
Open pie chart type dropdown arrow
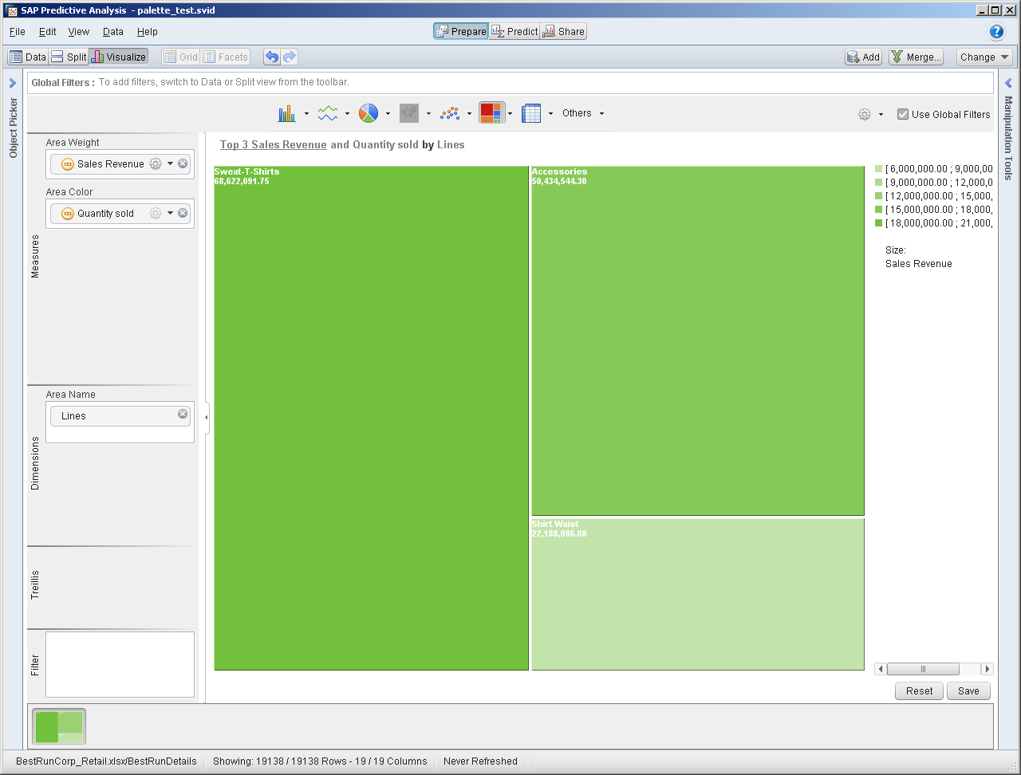[x=388, y=114]
